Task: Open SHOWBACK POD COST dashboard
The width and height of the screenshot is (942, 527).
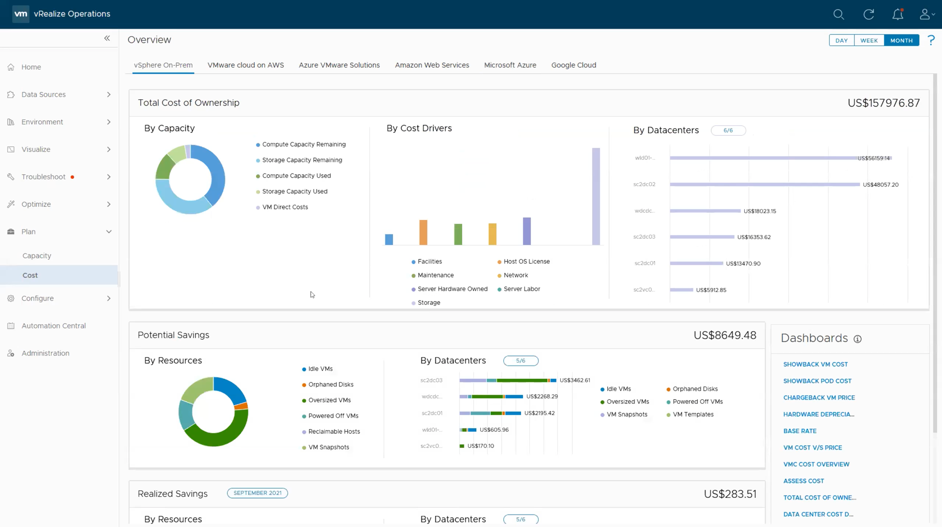Action: pyautogui.click(x=817, y=381)
